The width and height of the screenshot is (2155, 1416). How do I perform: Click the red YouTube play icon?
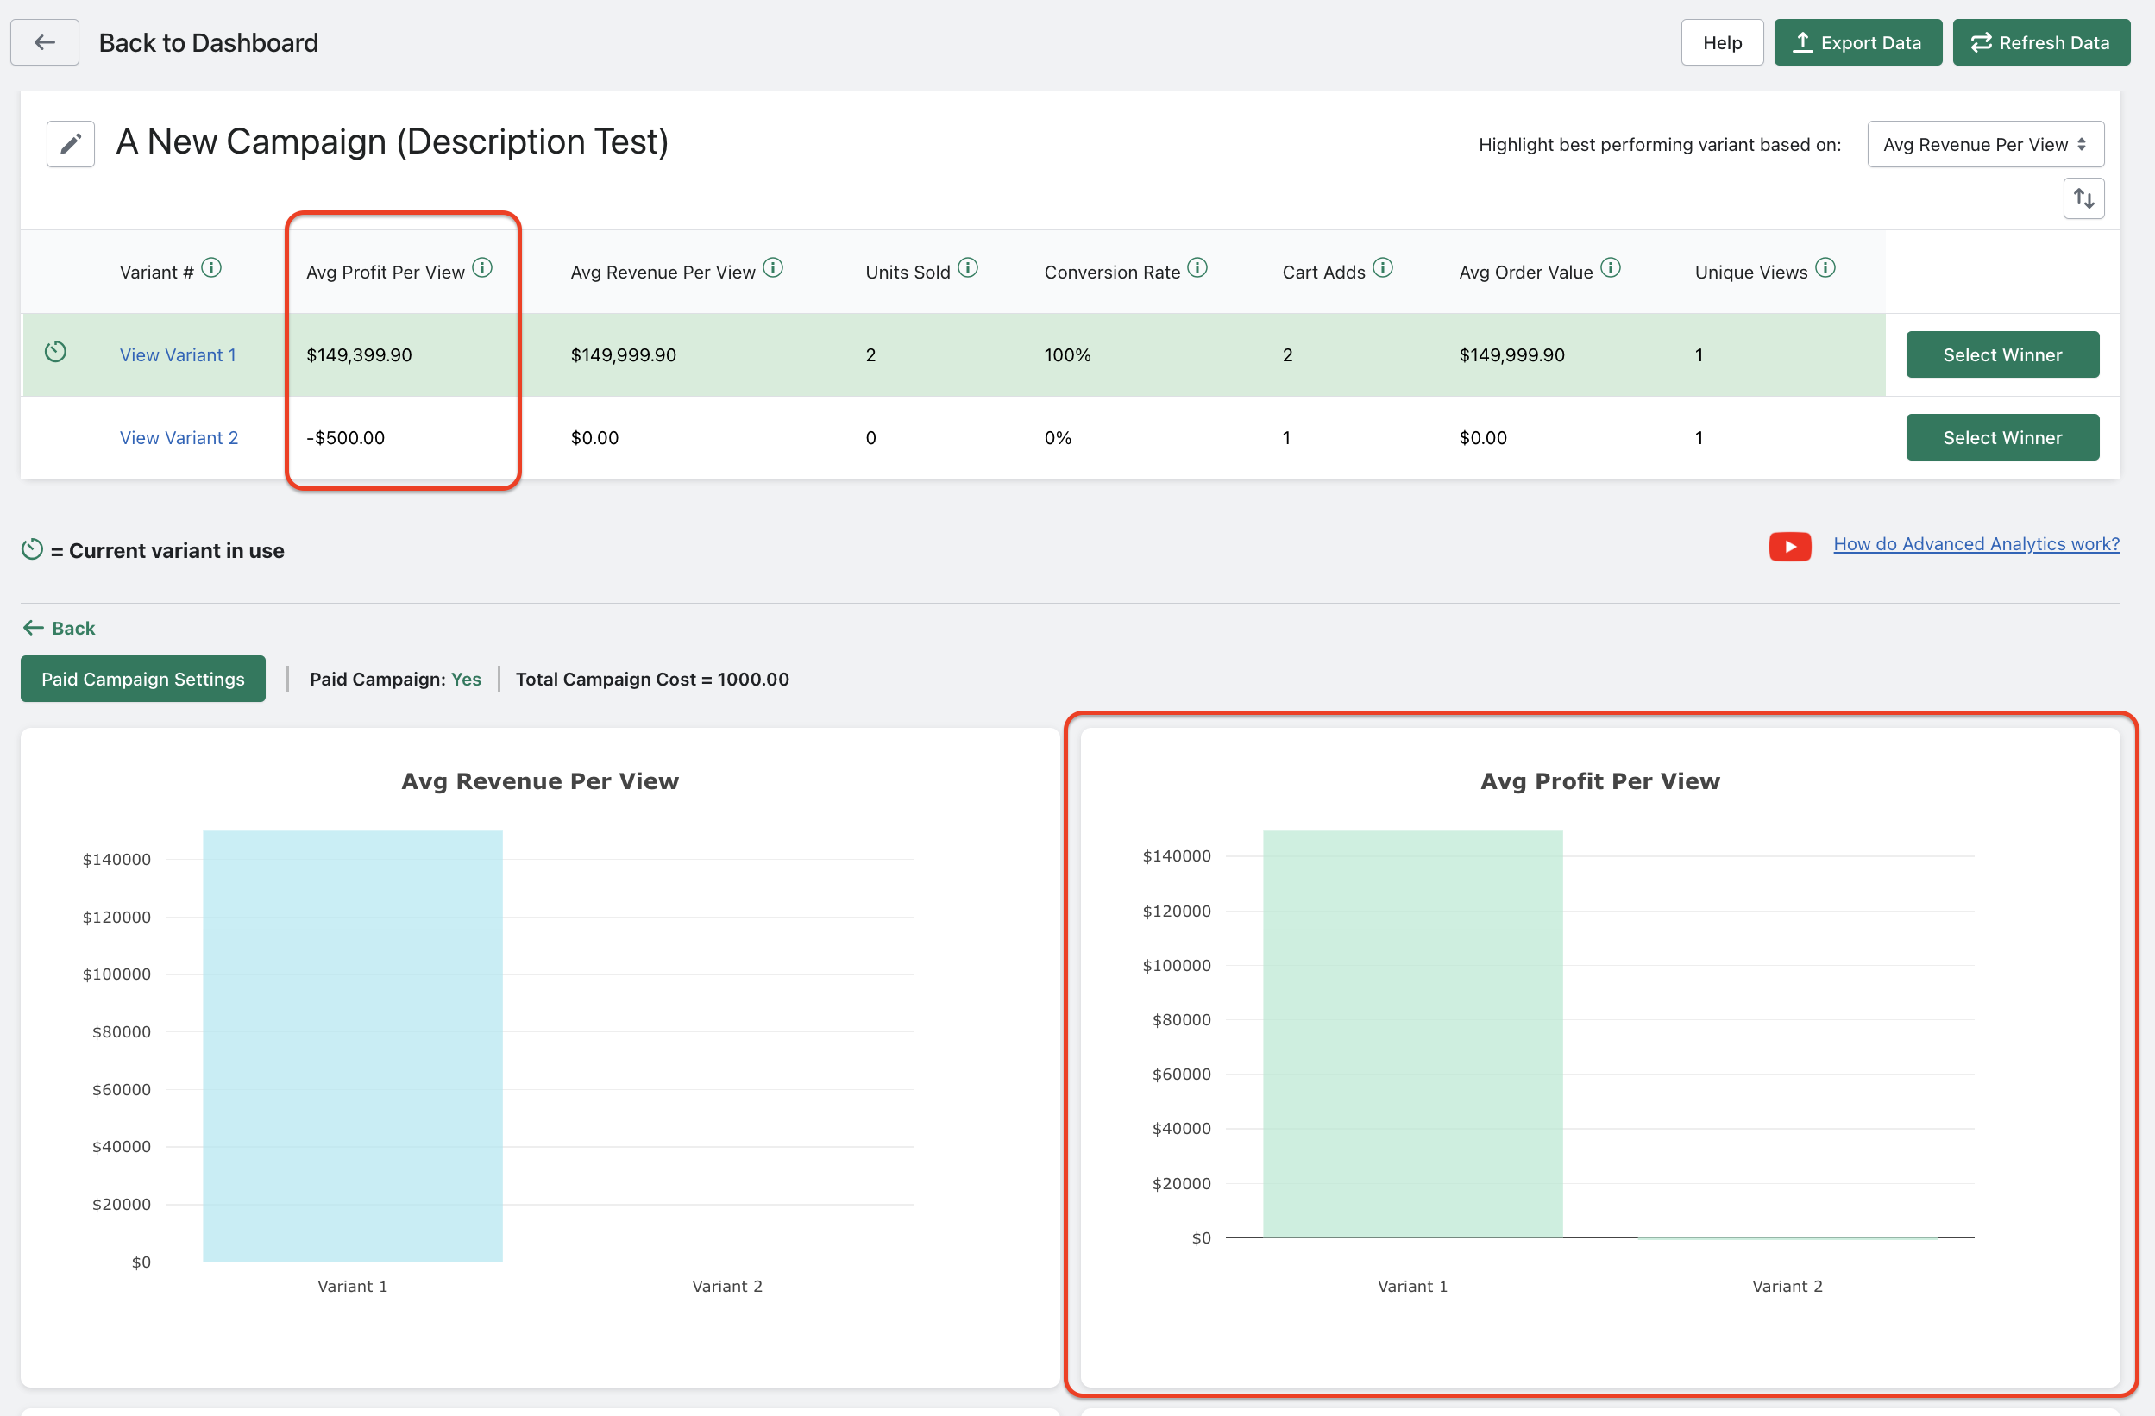(1789, 546)
